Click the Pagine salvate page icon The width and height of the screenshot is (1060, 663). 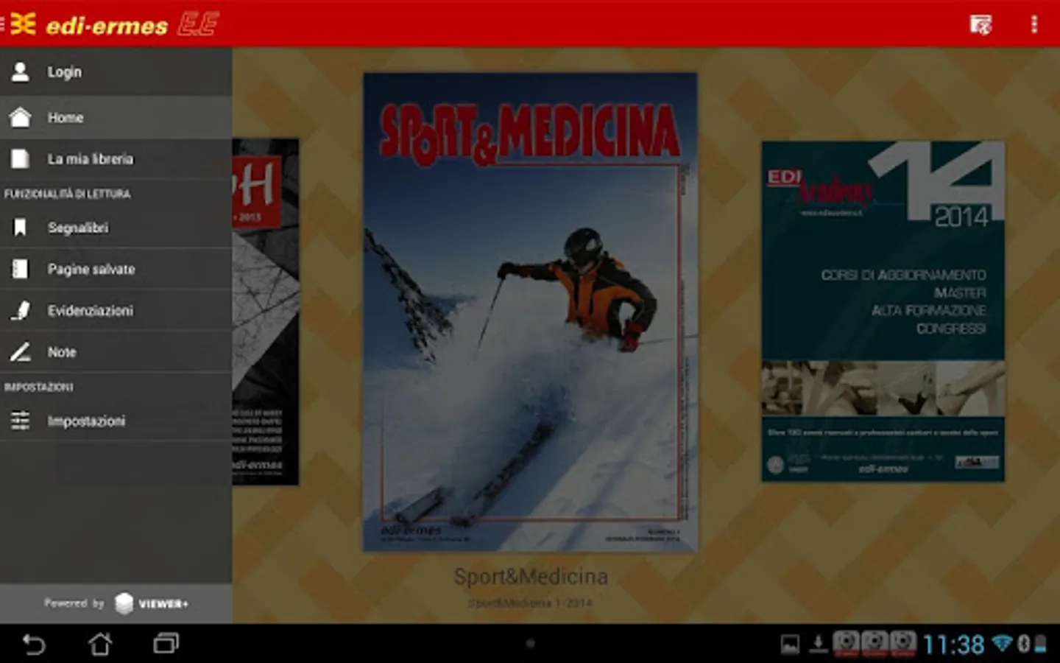point(21,269)
